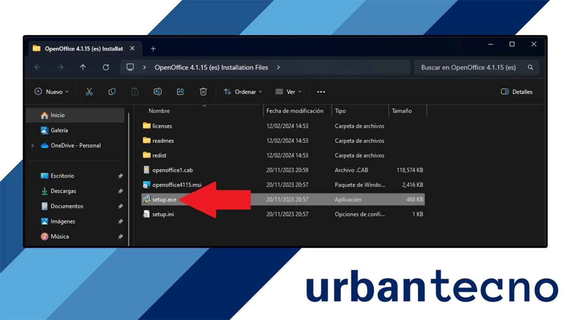Select the setup.exe application icon
This screenshot has width=570, height=320.
(x=146, y=199)
